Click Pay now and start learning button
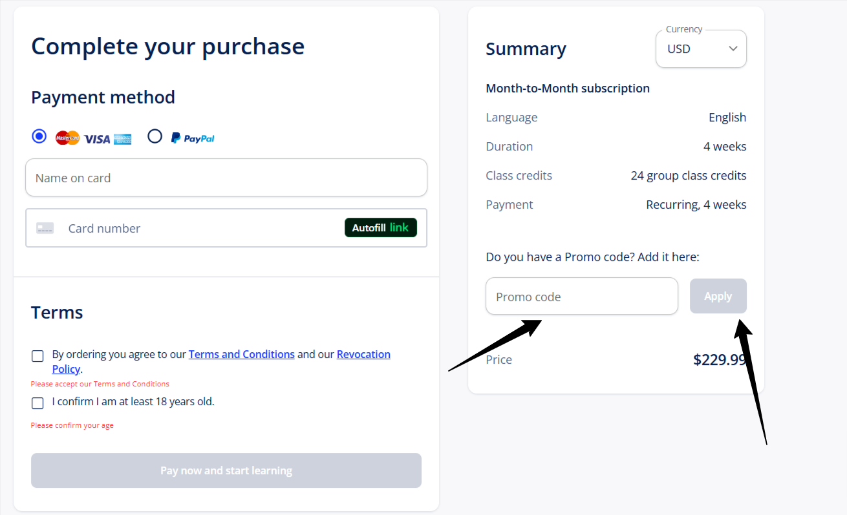 226,470
